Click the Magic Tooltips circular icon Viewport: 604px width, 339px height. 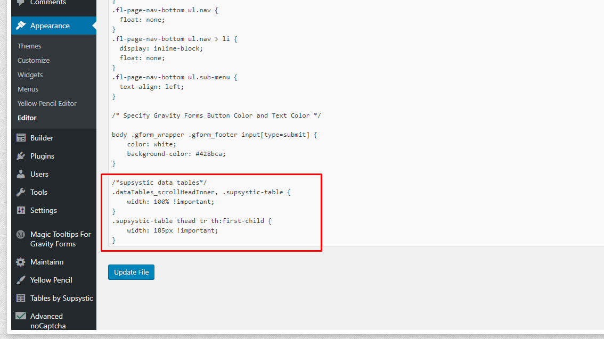(x=21, y=234)
